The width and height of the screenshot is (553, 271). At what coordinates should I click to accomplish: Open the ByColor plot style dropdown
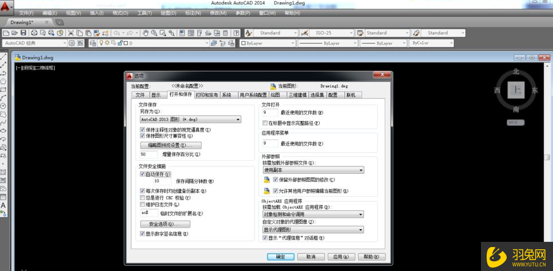click(431, 43)
